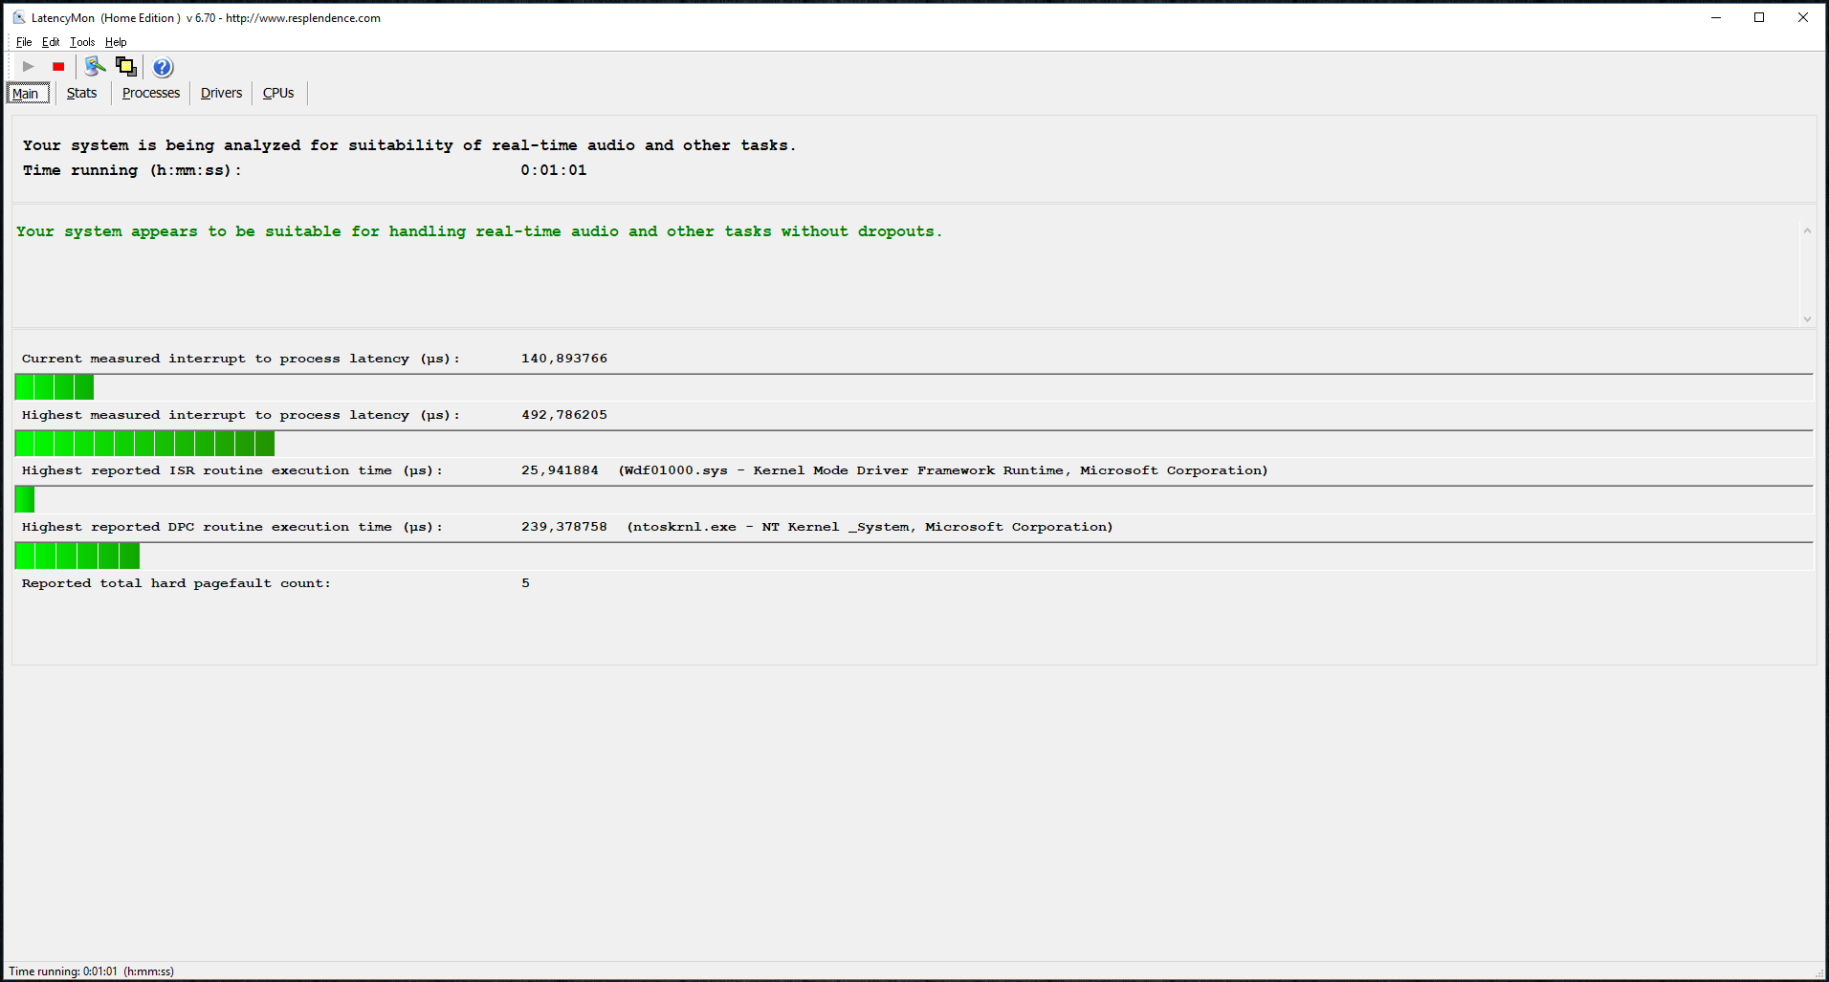Minimize the LatencyMon window
The image size is (1829, 982).
click(1716, 17)
